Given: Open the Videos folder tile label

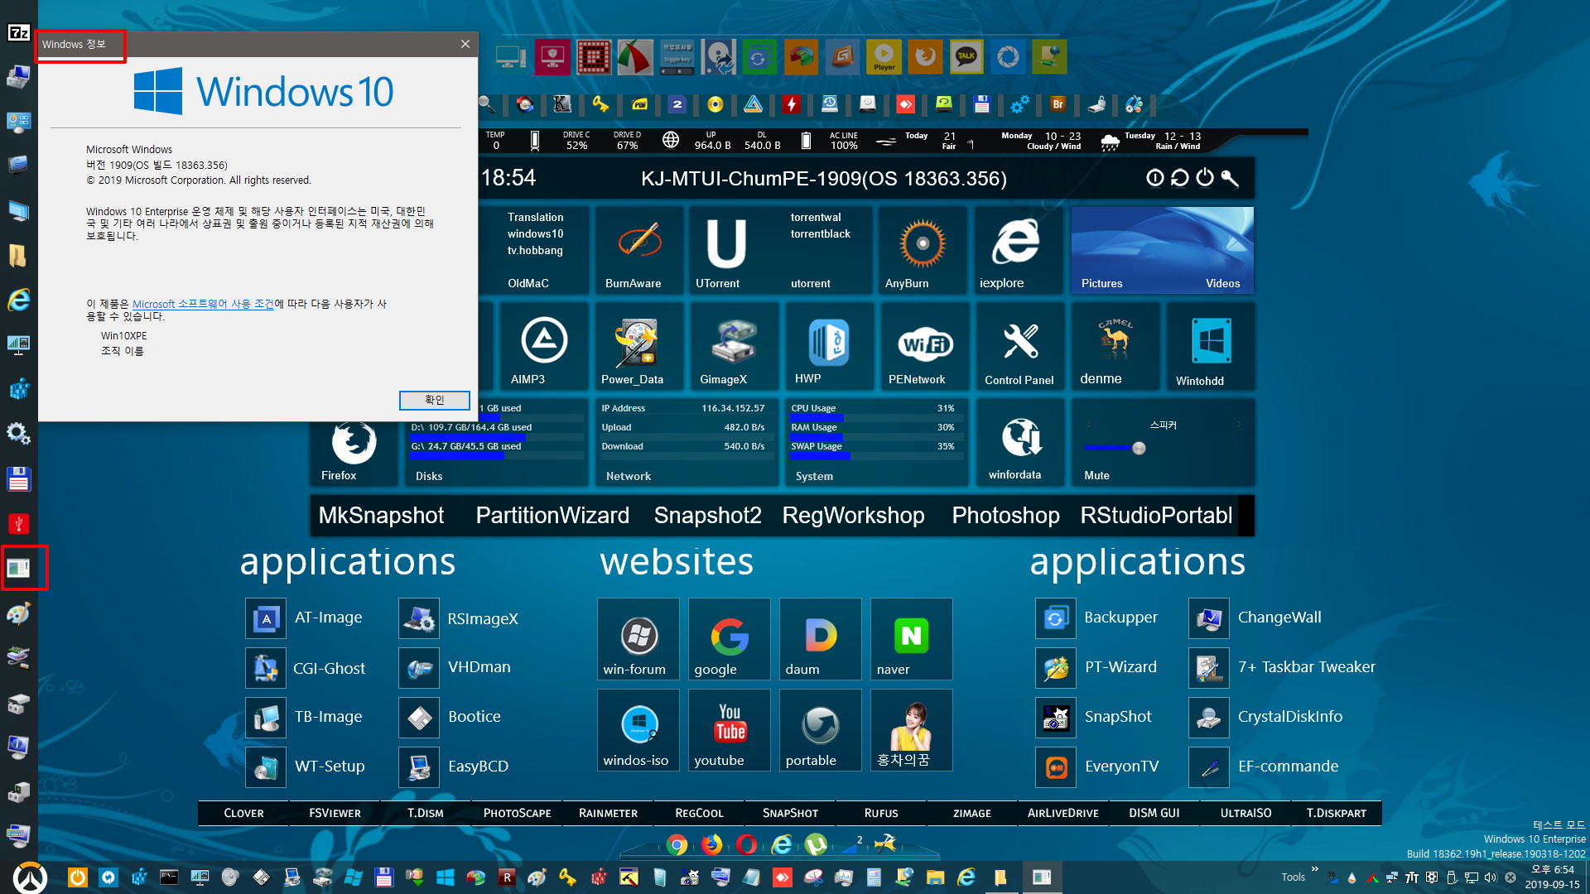Looking at the screenshot, I should point(1222,283).
